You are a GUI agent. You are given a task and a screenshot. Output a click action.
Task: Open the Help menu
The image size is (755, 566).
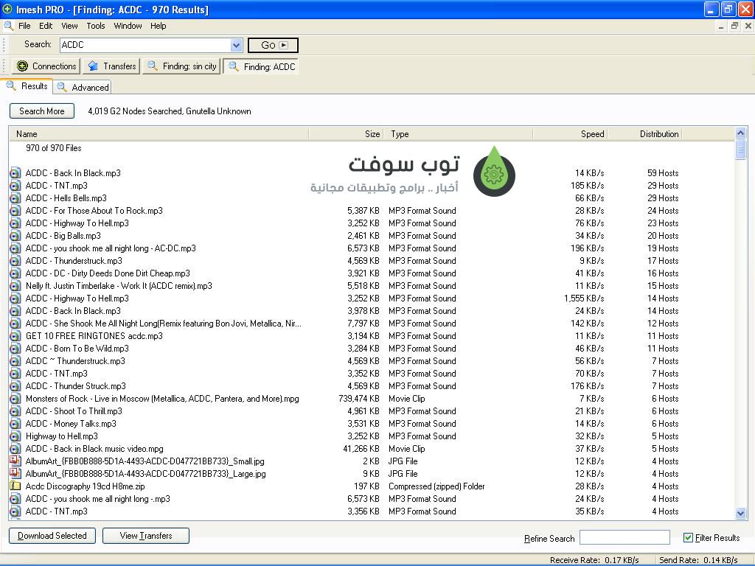click(x=158, y=26)
